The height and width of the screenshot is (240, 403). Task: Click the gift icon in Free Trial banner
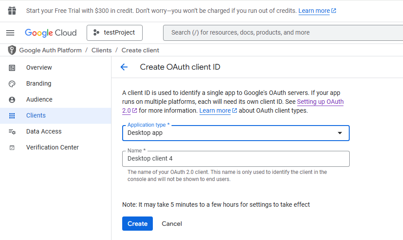[12, 11]
